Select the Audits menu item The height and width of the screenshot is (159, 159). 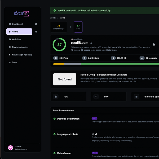[19, 32]
